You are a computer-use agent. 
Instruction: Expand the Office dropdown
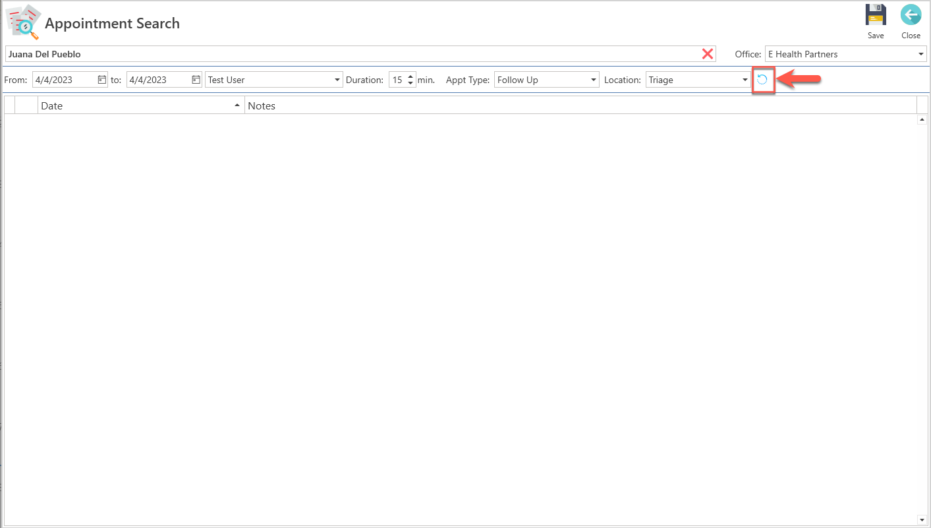pyautogui.click(x=921, y=54)
